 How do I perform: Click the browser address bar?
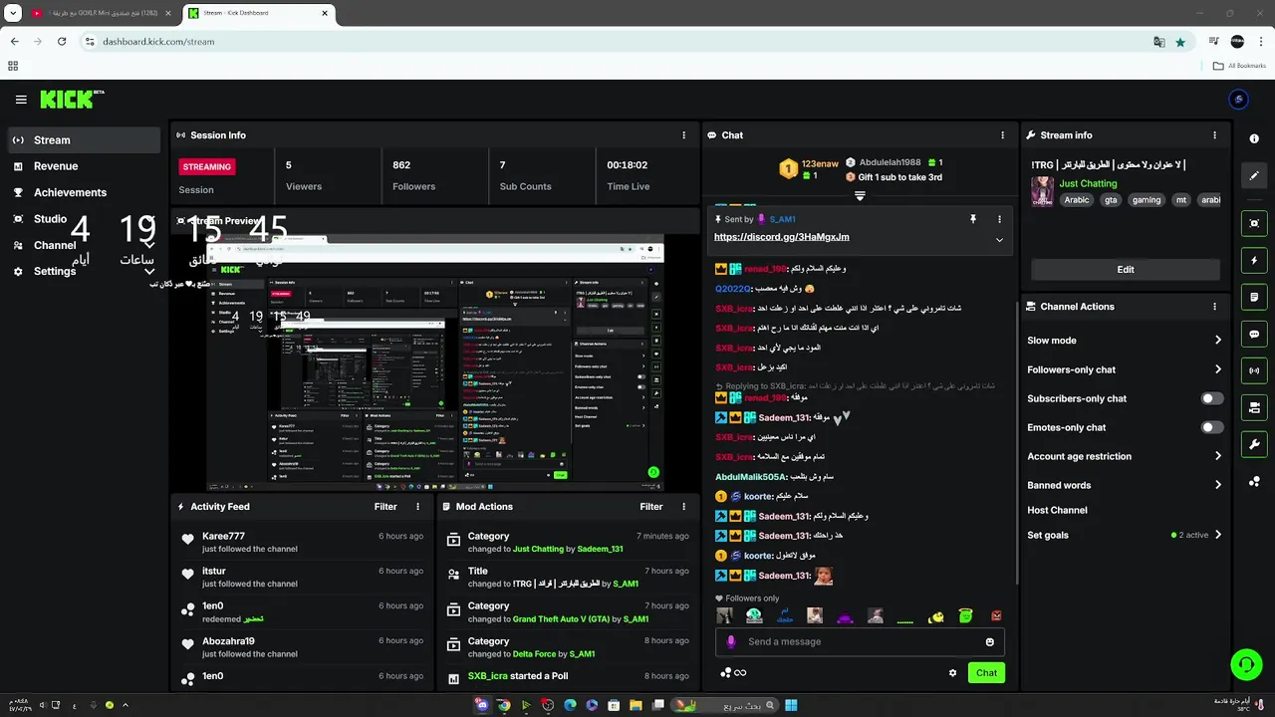coord(618,42)
